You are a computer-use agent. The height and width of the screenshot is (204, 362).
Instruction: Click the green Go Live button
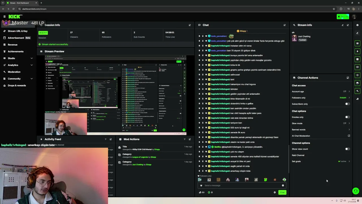pos(343,17)
